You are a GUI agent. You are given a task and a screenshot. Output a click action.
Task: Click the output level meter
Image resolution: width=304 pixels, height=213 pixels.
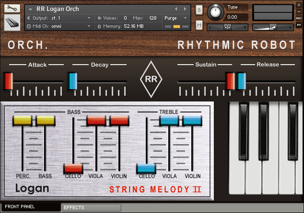(273, 12)
